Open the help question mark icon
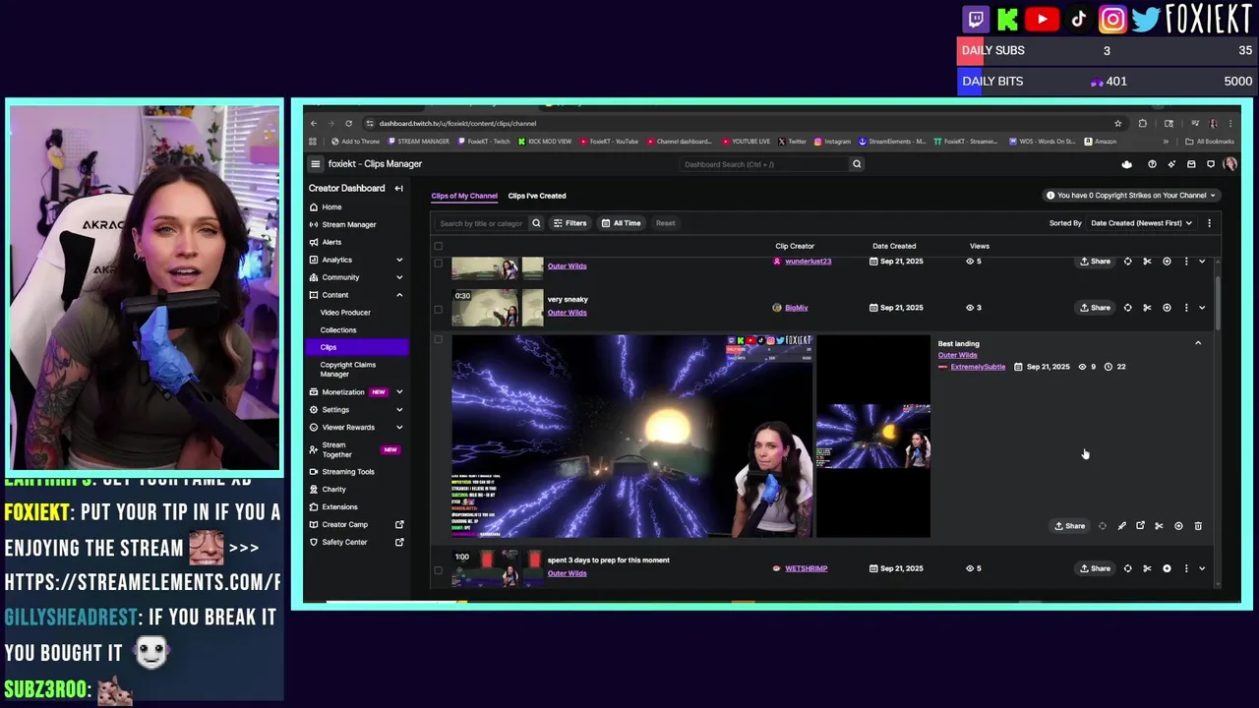 (x=1152, y=164)
